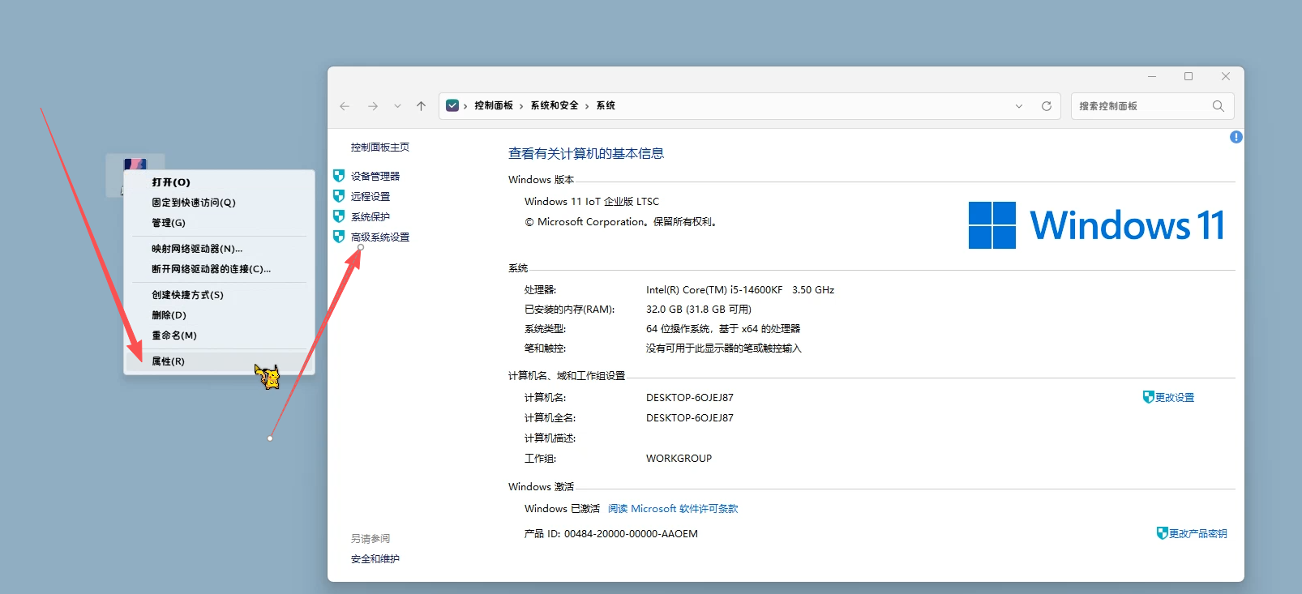Screen dimensions: 1302x594
Task: Choose 管理(G) from the context menu
Action: tap(169, 223)
